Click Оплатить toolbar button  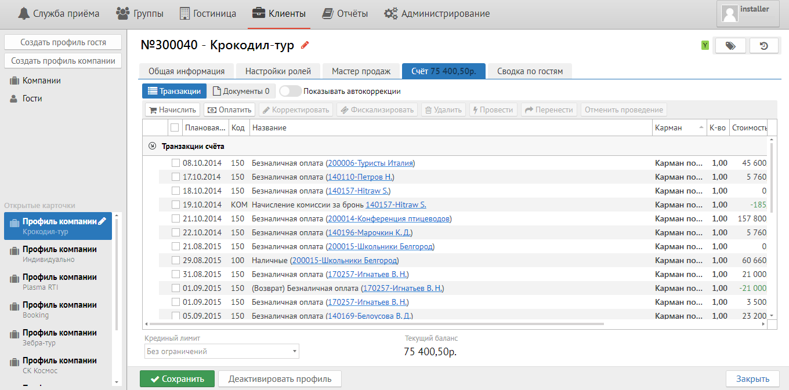230,110
